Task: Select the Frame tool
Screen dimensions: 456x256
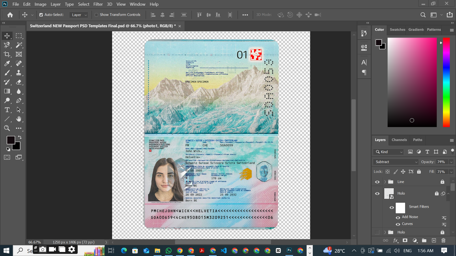Action: click(x=19, y=54)
